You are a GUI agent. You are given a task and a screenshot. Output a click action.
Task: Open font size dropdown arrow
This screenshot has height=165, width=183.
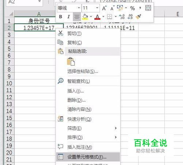(x=97, y=8)
